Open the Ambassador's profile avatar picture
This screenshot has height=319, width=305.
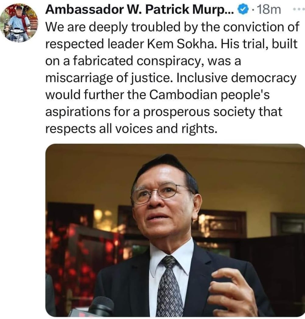(x=19, y=23)
